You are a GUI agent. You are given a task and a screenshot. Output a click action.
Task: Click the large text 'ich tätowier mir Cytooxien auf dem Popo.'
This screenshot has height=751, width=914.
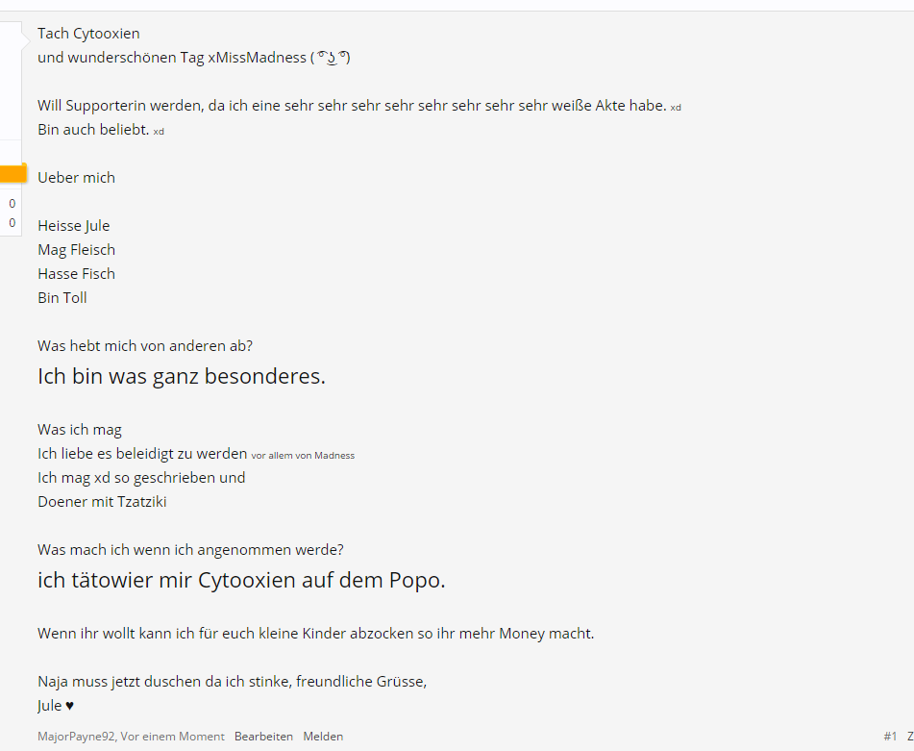coord(241,580)
